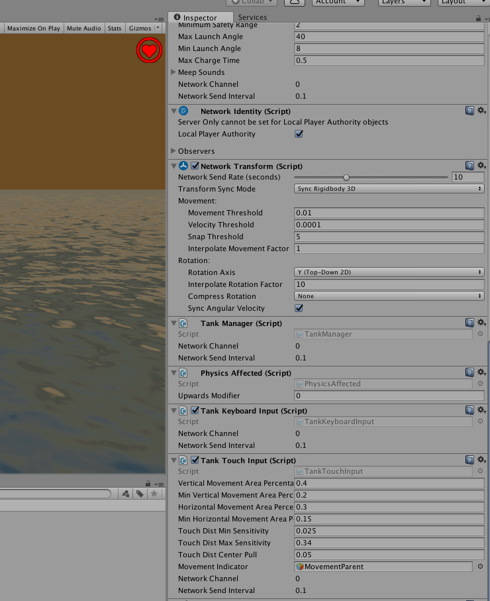Click the search by label tag icon

(140, 494)
